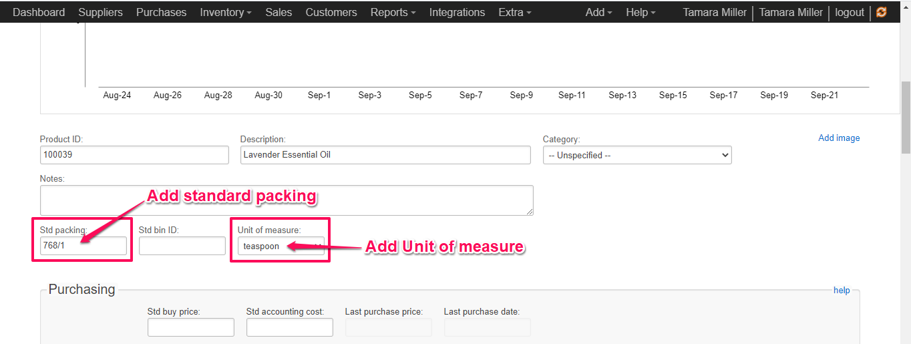Click the Sep-11 chart axis label
This screenshot has width=911, height=344.
pos(572,95)
